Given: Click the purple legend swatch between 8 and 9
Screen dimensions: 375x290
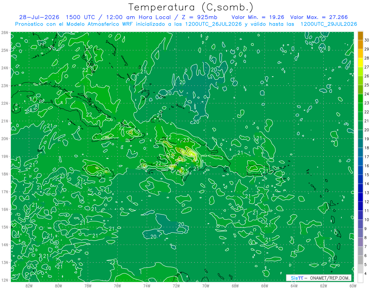Looking at the screenshot, I should [x=360, y=233].
